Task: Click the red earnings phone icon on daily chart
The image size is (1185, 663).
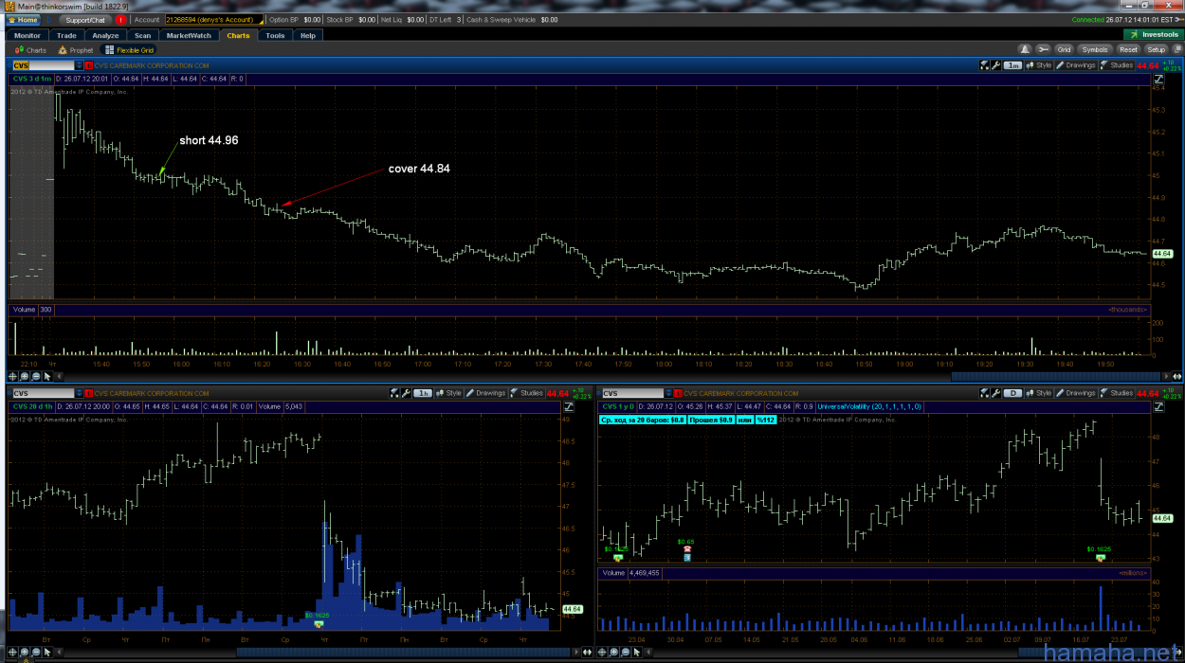Action: [x=686, y=549]
